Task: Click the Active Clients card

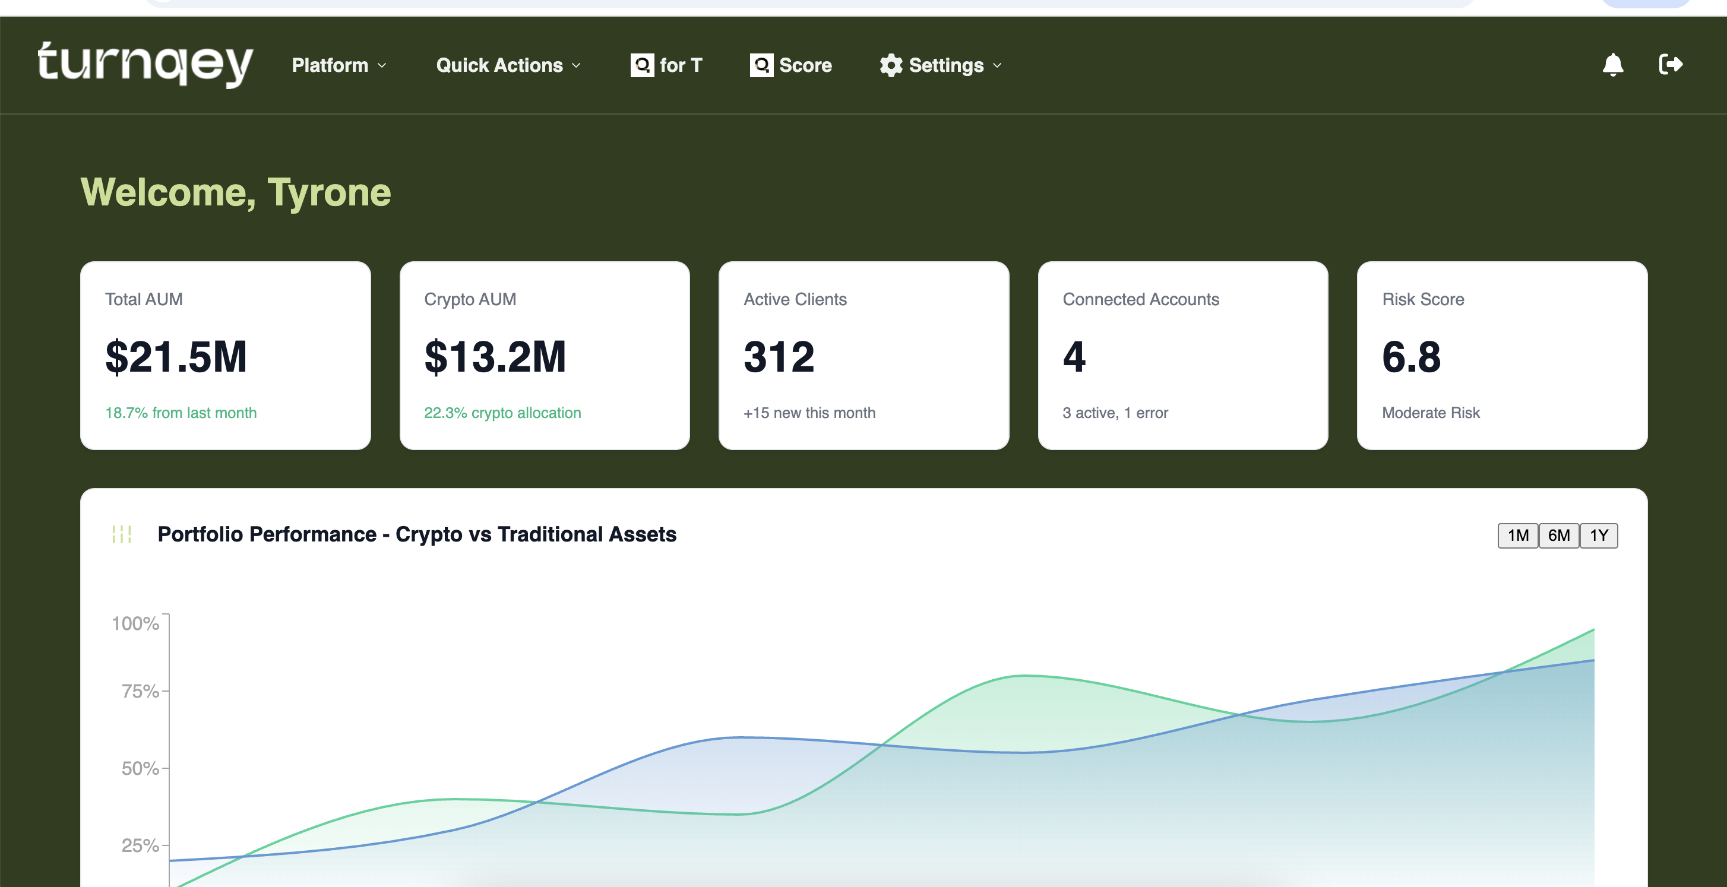Action: pyautogui.click(x=863, y=356)
